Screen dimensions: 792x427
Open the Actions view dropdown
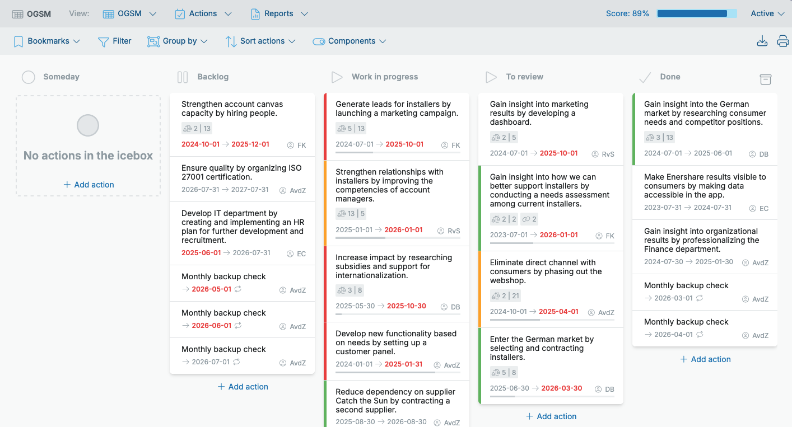[203, 13]
